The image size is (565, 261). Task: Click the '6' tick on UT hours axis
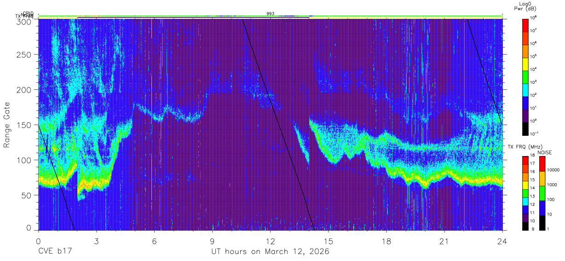coord(155,241)
